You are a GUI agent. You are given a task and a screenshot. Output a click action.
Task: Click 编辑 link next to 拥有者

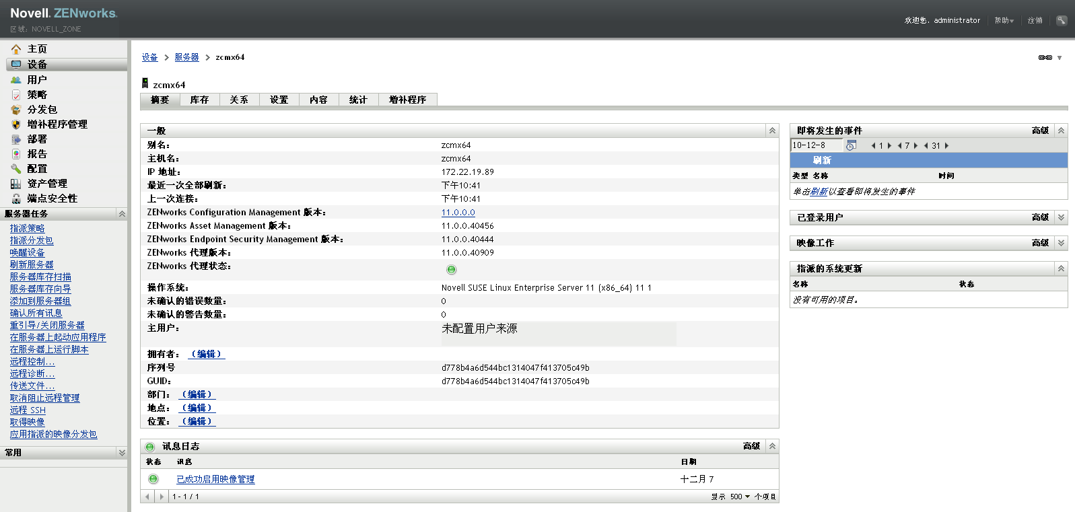click(x=206, y=354)
